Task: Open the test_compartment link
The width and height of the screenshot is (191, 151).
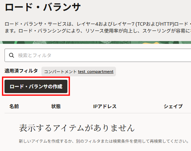Action: tap(96, 72)
